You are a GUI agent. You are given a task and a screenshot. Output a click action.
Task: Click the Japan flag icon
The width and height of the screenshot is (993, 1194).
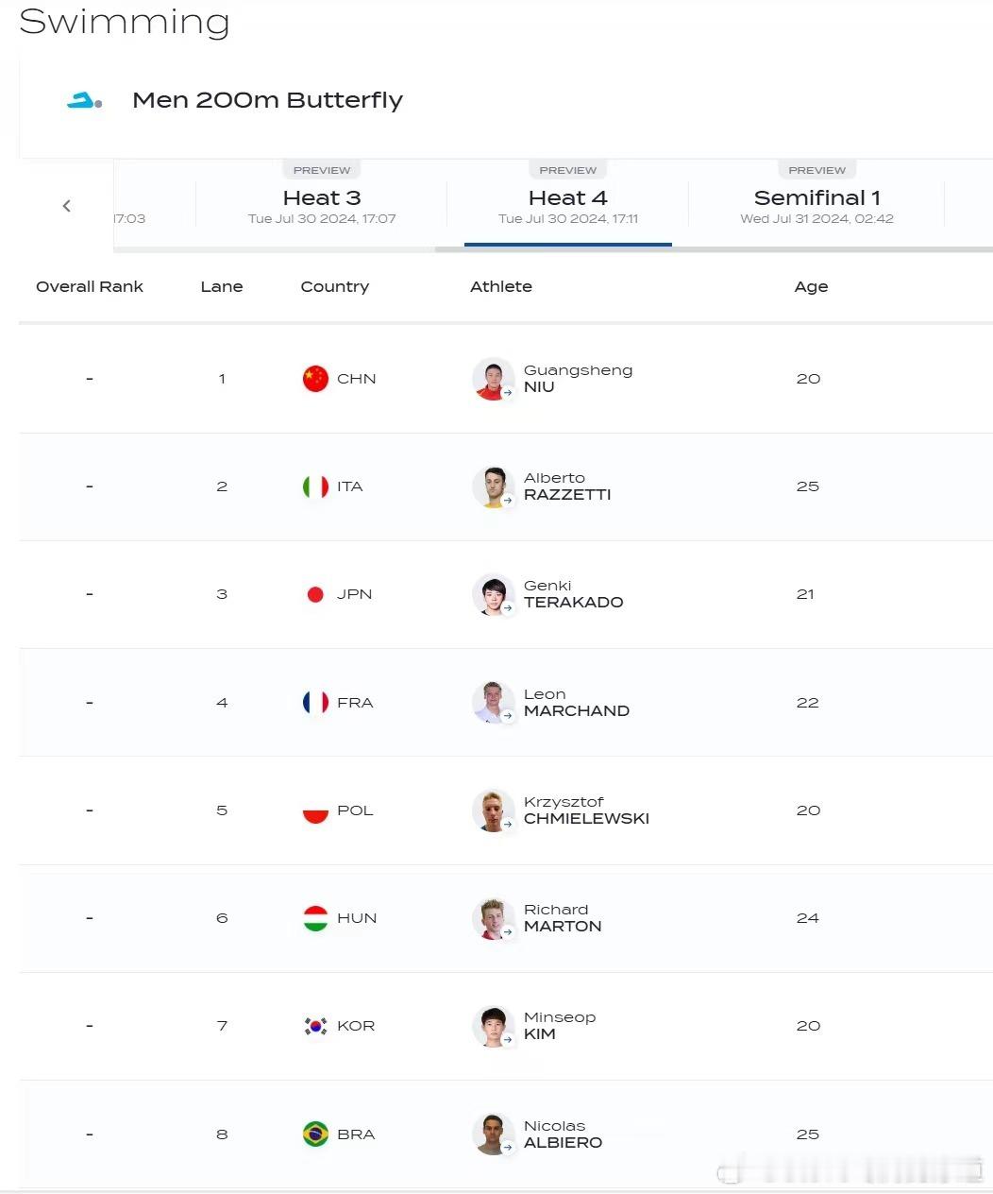point(315,594)
